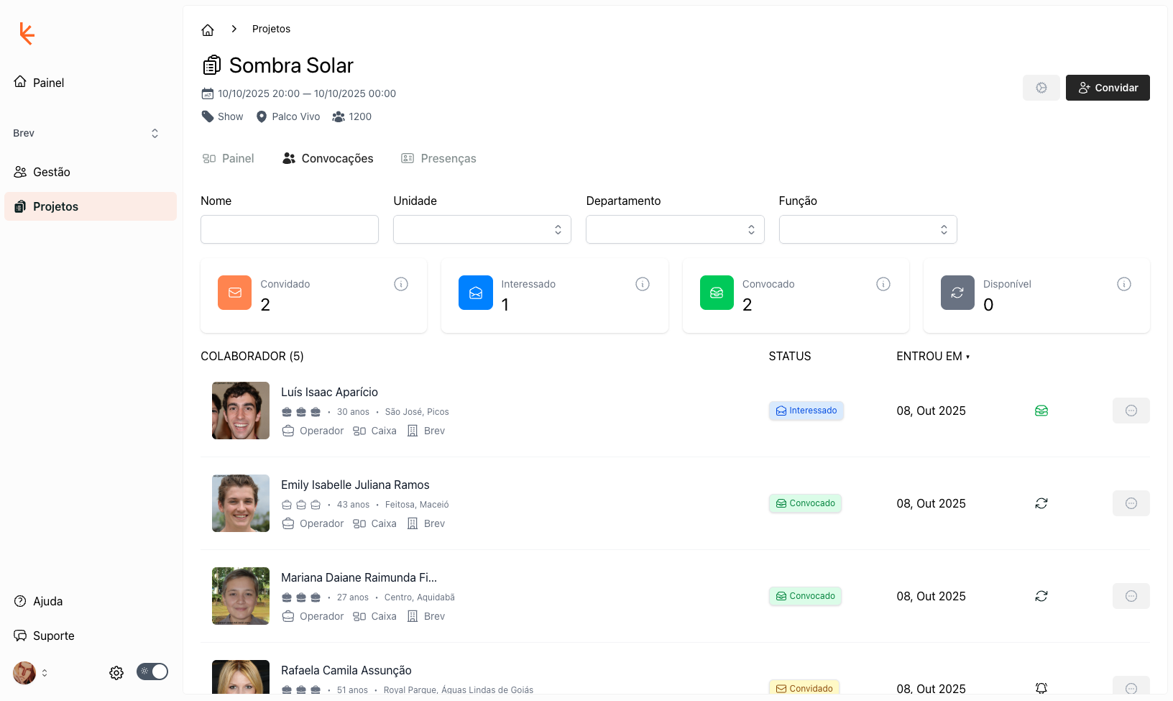Screen dimensions: 1173x701
Task: Click refresh icon for Emily Isabelle row
Action: point(1041,503)
